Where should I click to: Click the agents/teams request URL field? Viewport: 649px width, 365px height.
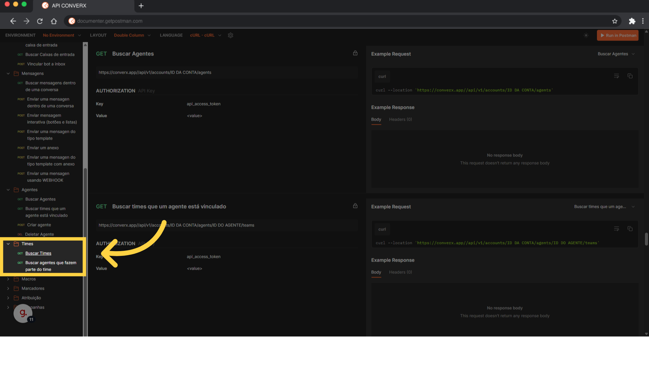[227, 225]
